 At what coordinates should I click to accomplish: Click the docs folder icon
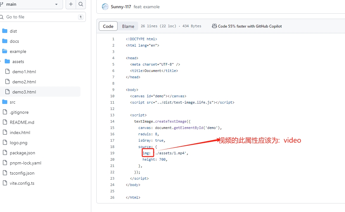[5, 41]
